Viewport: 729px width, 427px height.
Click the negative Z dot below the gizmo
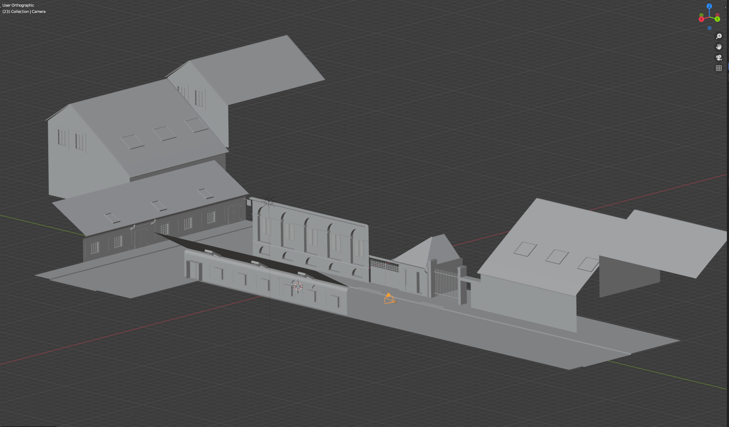(x=709, y=28)
